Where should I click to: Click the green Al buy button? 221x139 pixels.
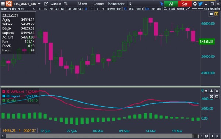(171, 4)
